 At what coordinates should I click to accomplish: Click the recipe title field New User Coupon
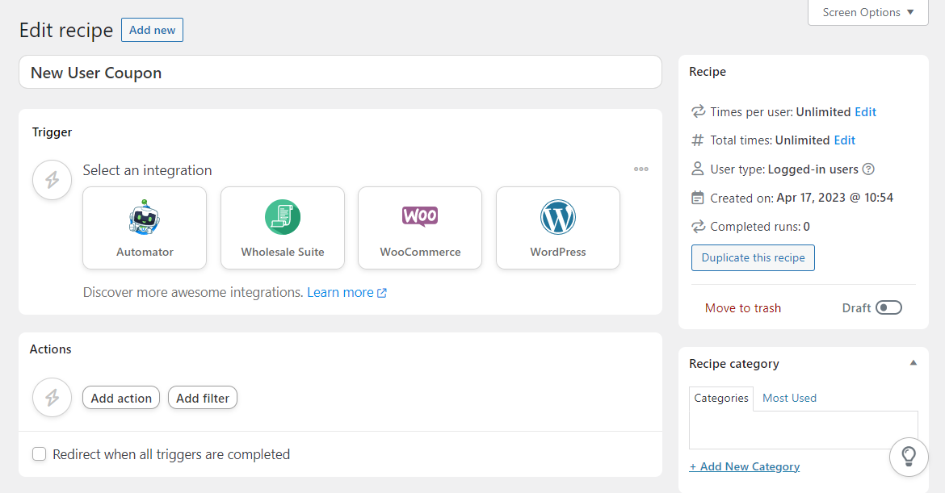tap(341, 73)
